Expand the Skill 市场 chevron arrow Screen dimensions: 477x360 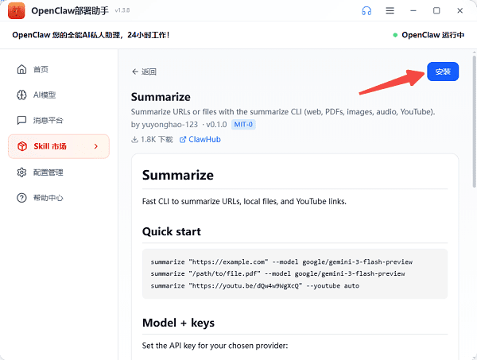coord(96,146)
